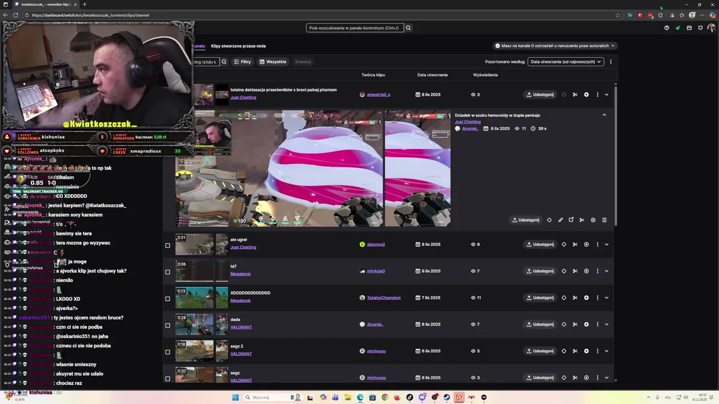Image resolution: width=719 pixels, height=404 pixels.
Task: Click scissors trim icon in 'ale ugrał' row
Action: pos(575,245)
